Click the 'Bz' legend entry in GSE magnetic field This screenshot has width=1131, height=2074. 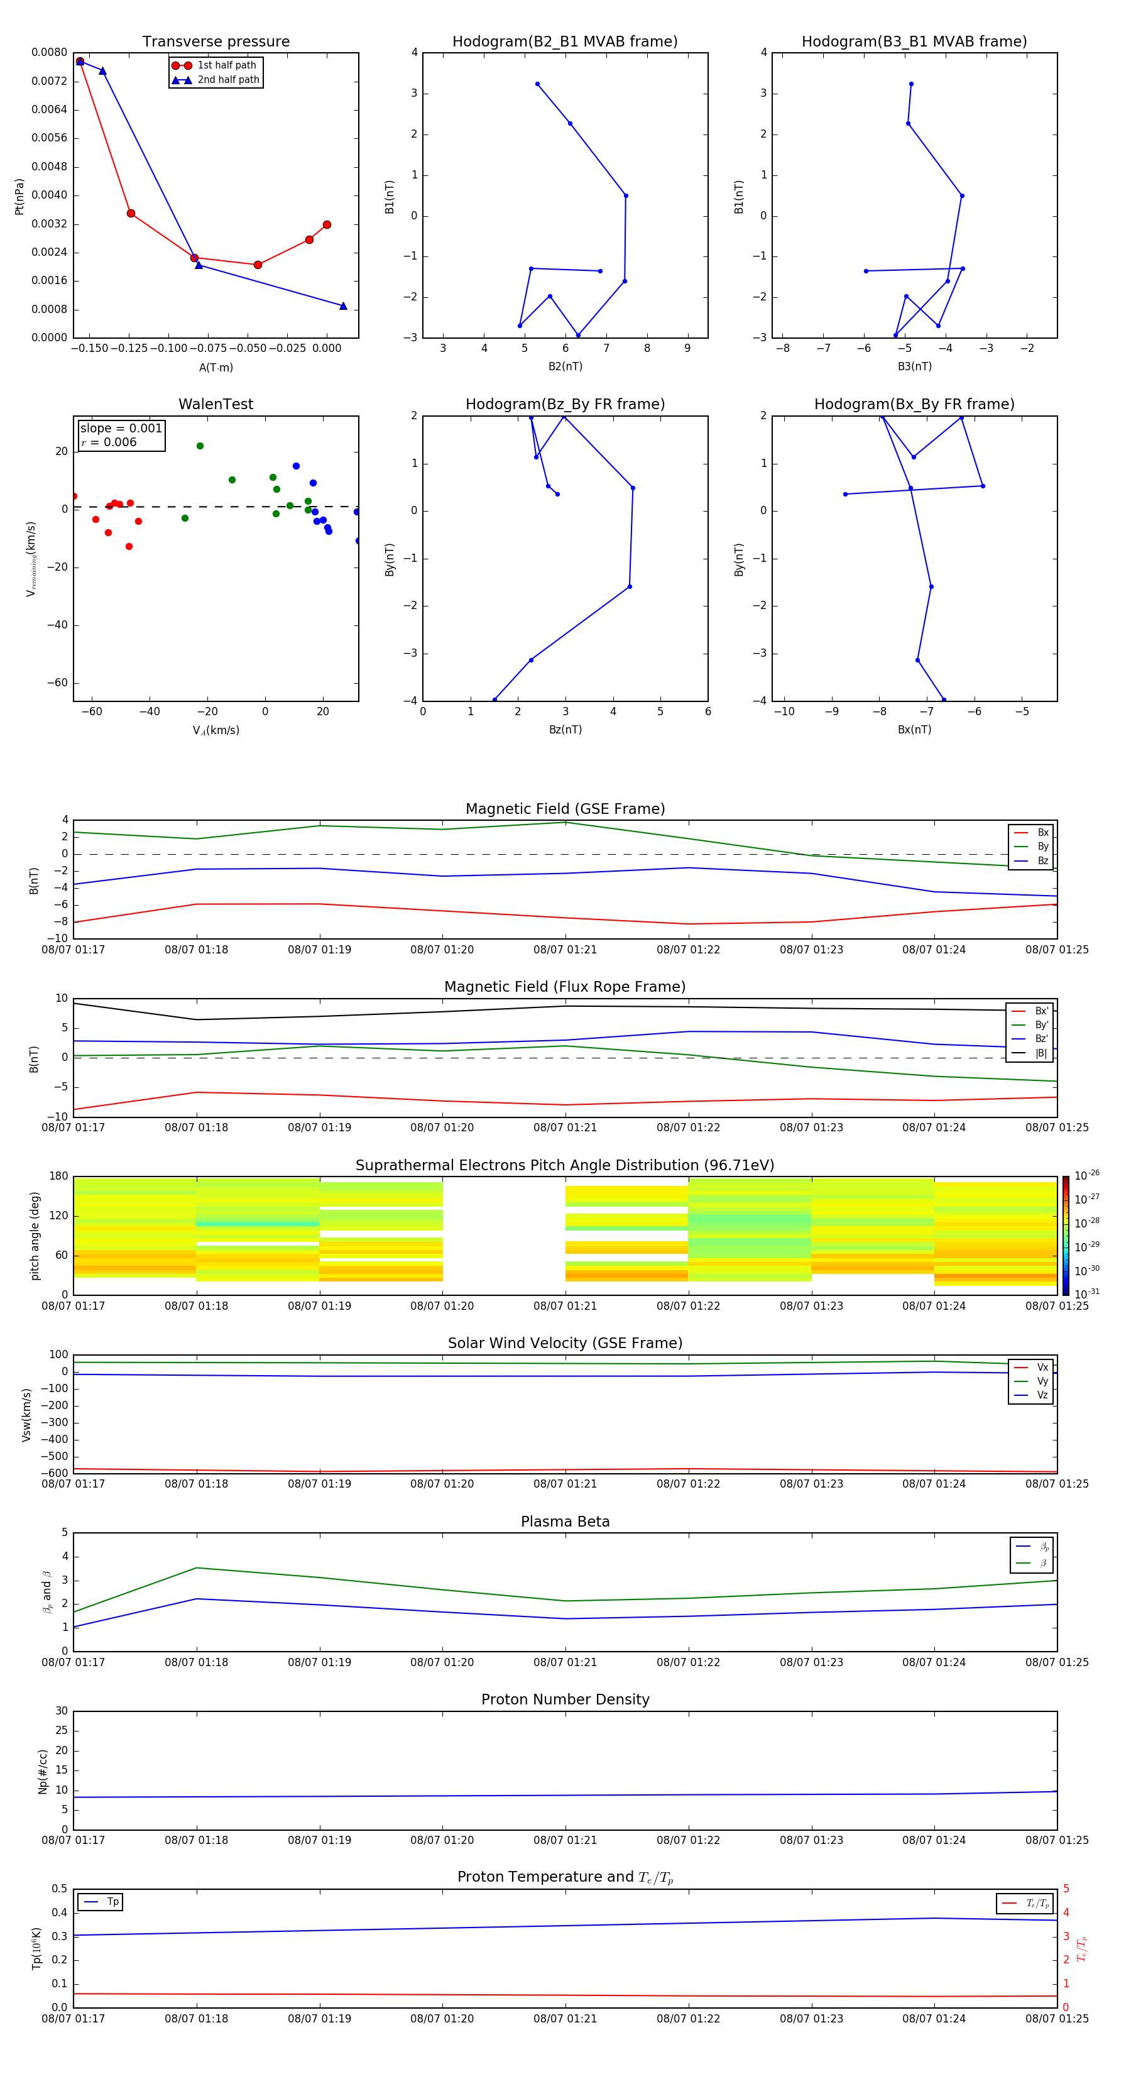pos(1031,860)
